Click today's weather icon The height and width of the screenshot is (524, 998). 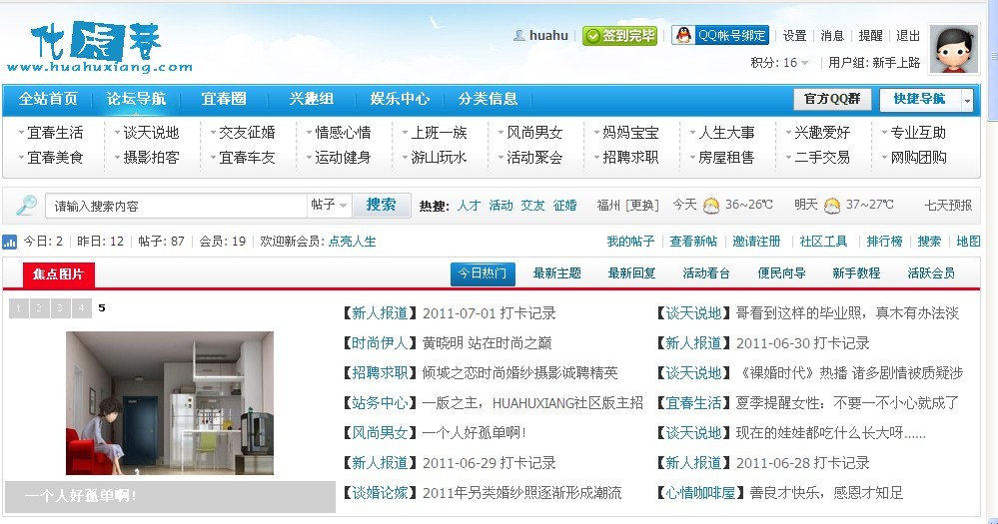[x=711, y=205]
